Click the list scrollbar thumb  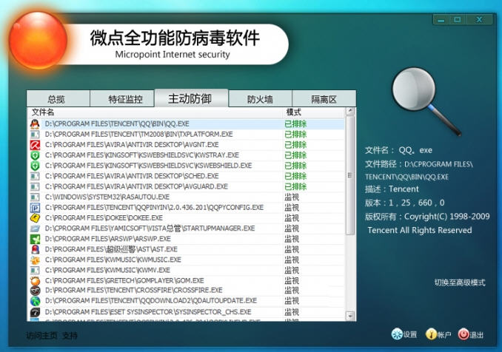tap(350, 175)
